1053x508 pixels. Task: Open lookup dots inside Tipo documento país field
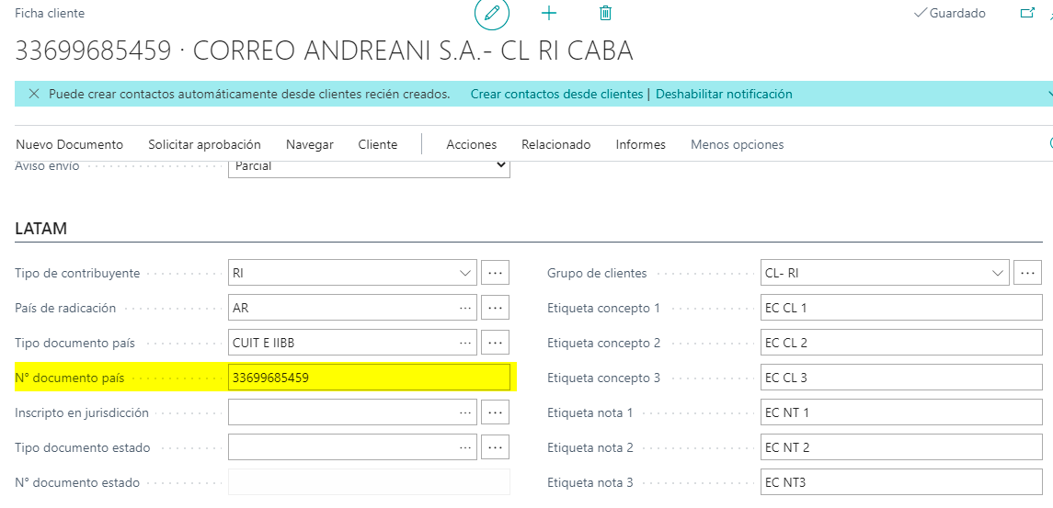point(464,343)
